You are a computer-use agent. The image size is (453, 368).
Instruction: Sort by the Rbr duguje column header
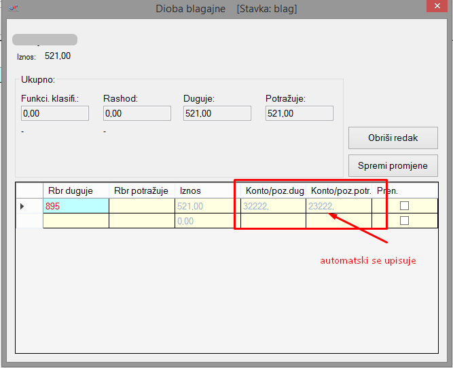coord(75,190)
